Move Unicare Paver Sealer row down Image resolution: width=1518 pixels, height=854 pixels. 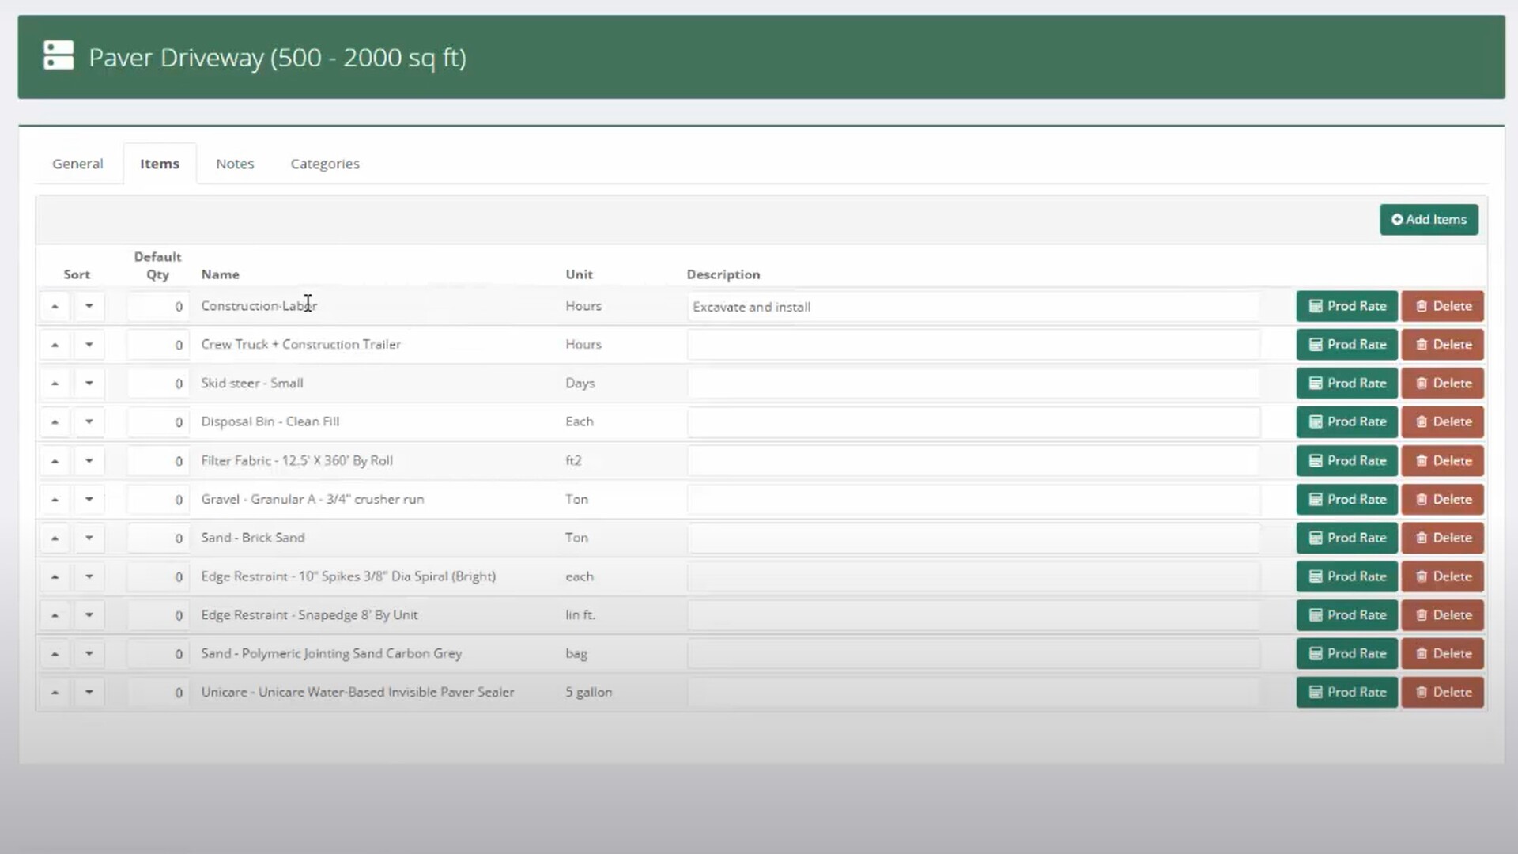pos(89,692)
